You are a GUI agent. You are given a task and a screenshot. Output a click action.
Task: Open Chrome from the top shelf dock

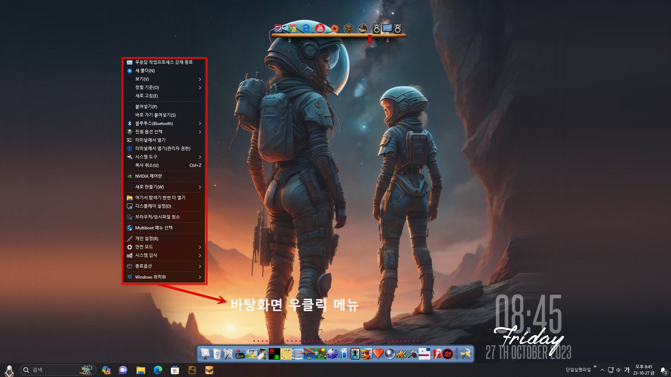[x=291, y=29]
